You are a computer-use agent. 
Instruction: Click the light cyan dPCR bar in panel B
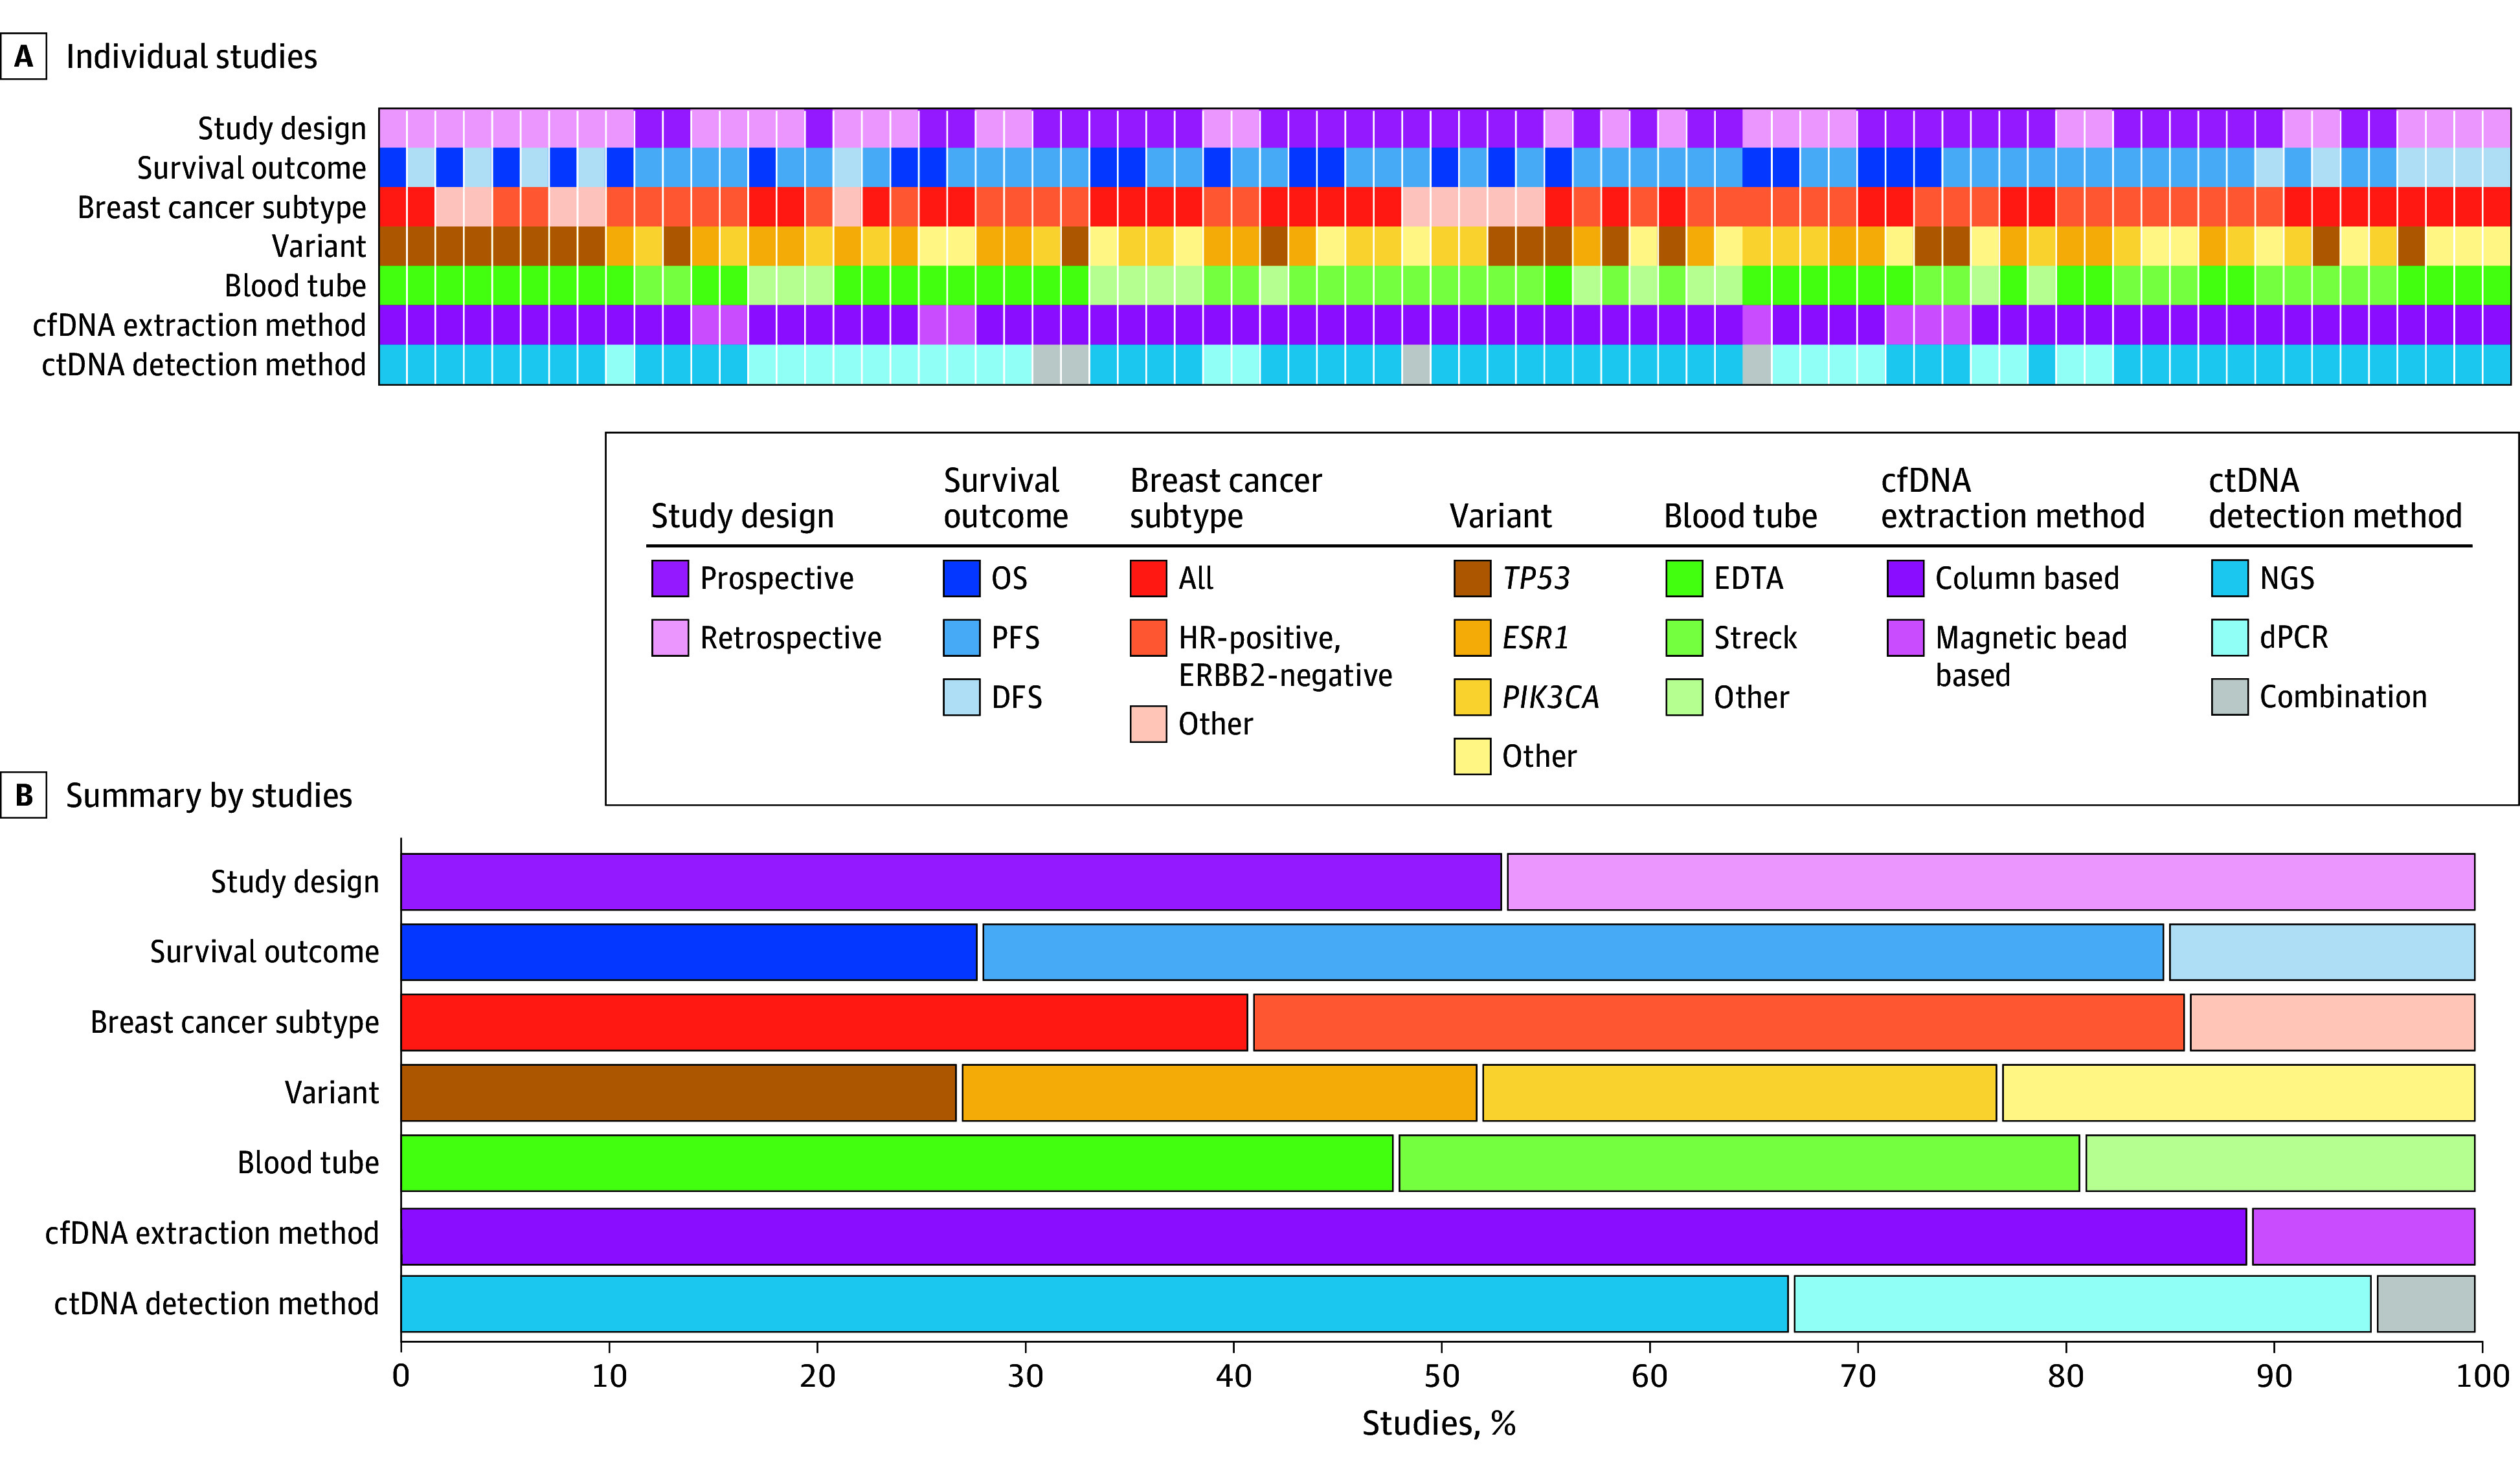2082,1303
